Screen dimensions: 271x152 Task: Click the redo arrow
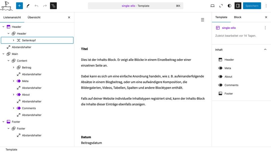coord(45,6)
